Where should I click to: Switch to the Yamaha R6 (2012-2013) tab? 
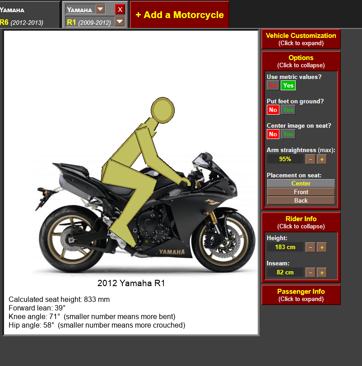(x=29, y=15)
